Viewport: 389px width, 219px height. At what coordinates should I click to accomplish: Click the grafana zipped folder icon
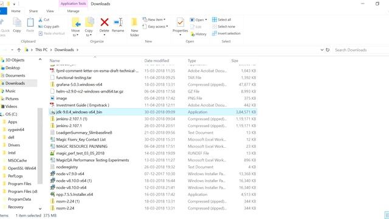tap(52, 85)
